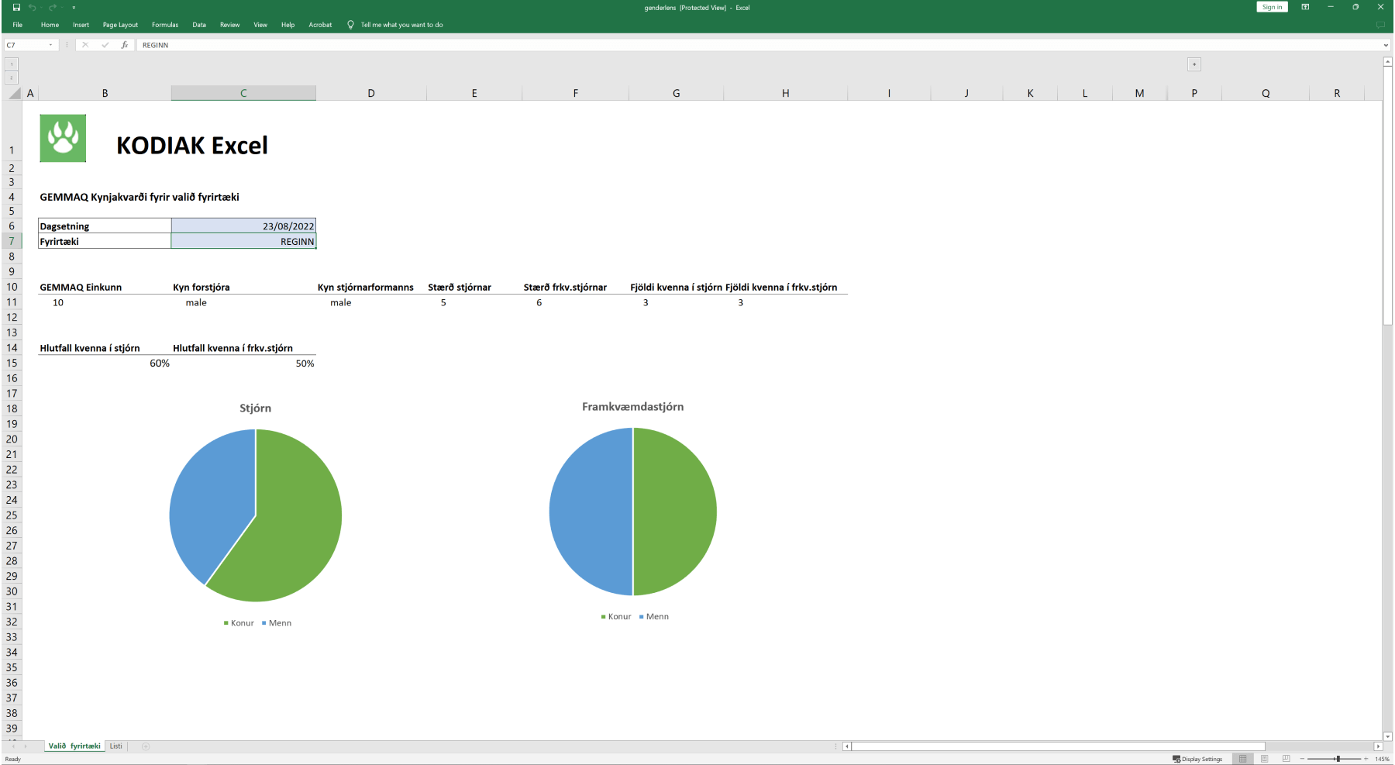Image resolution: width=1395 pixels, height=765 pixels.
Task: Open Customize Quick Access Toolbar dropdown
Action: 74,7
